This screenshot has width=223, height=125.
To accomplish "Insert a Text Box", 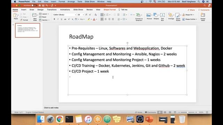I will tap(162, 17).
